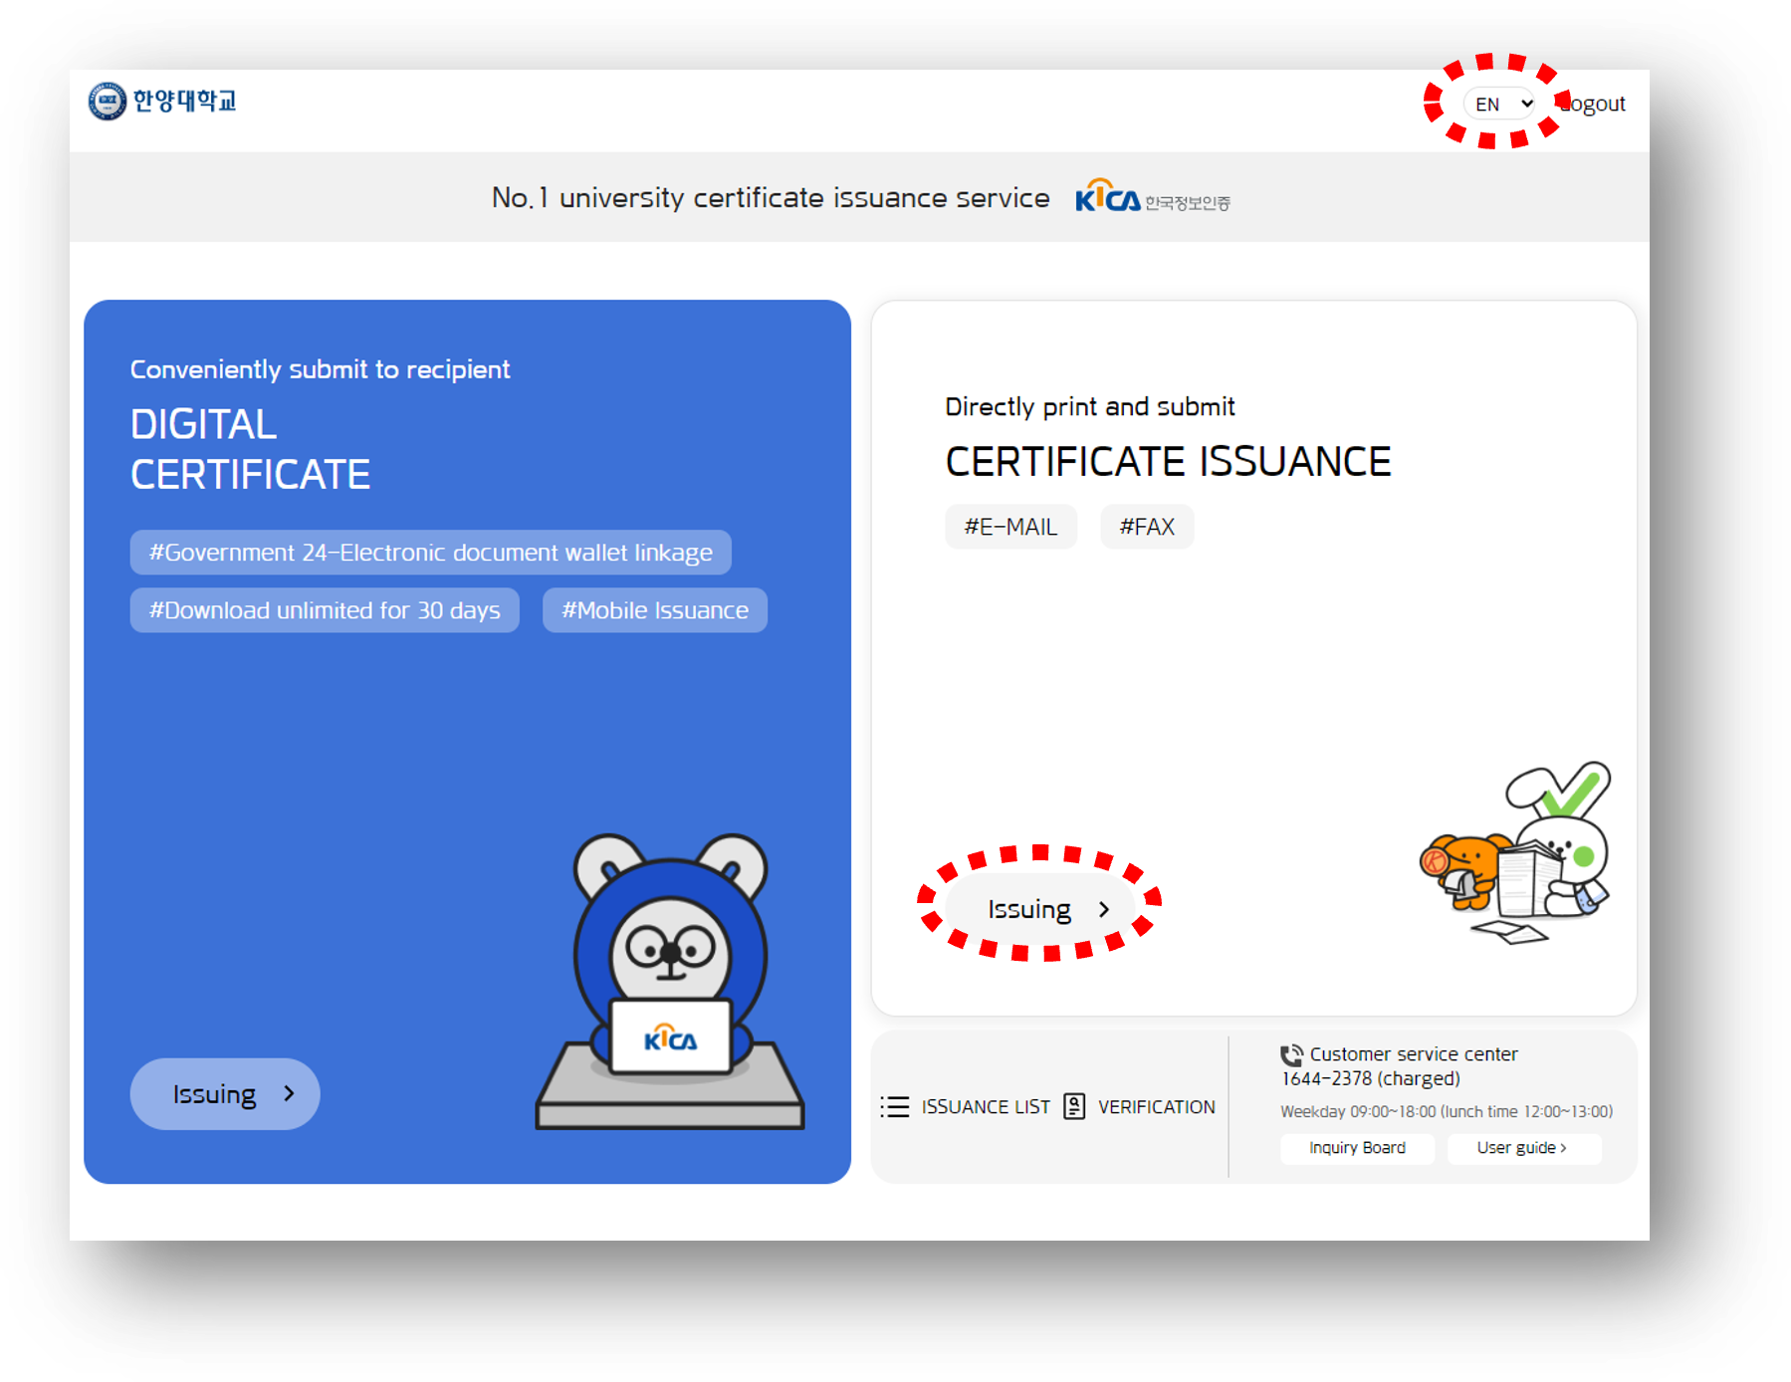Click the arrow on Digital Certificate Issuing button
This screenshot has width=1791, height=1382.
pyautogui.click(x=290, y=1093)
